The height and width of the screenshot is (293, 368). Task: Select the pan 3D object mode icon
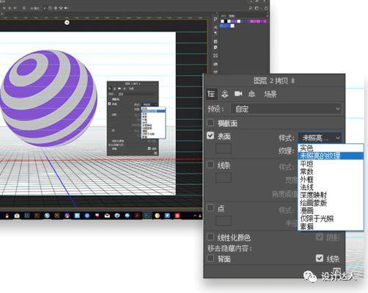[56, 8]
